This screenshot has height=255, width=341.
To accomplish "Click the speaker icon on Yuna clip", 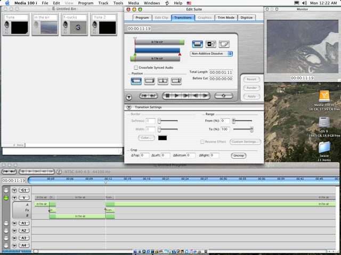I will pyautogui.click(x=7, y=25).
